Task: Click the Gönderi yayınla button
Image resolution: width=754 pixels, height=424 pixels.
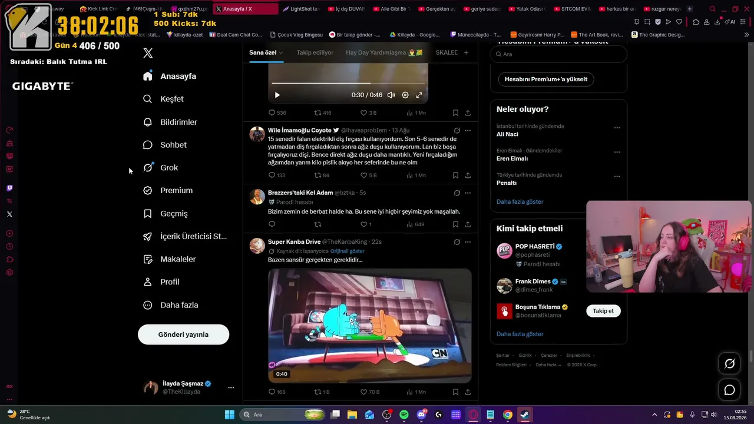Action: tap(183, 334)
